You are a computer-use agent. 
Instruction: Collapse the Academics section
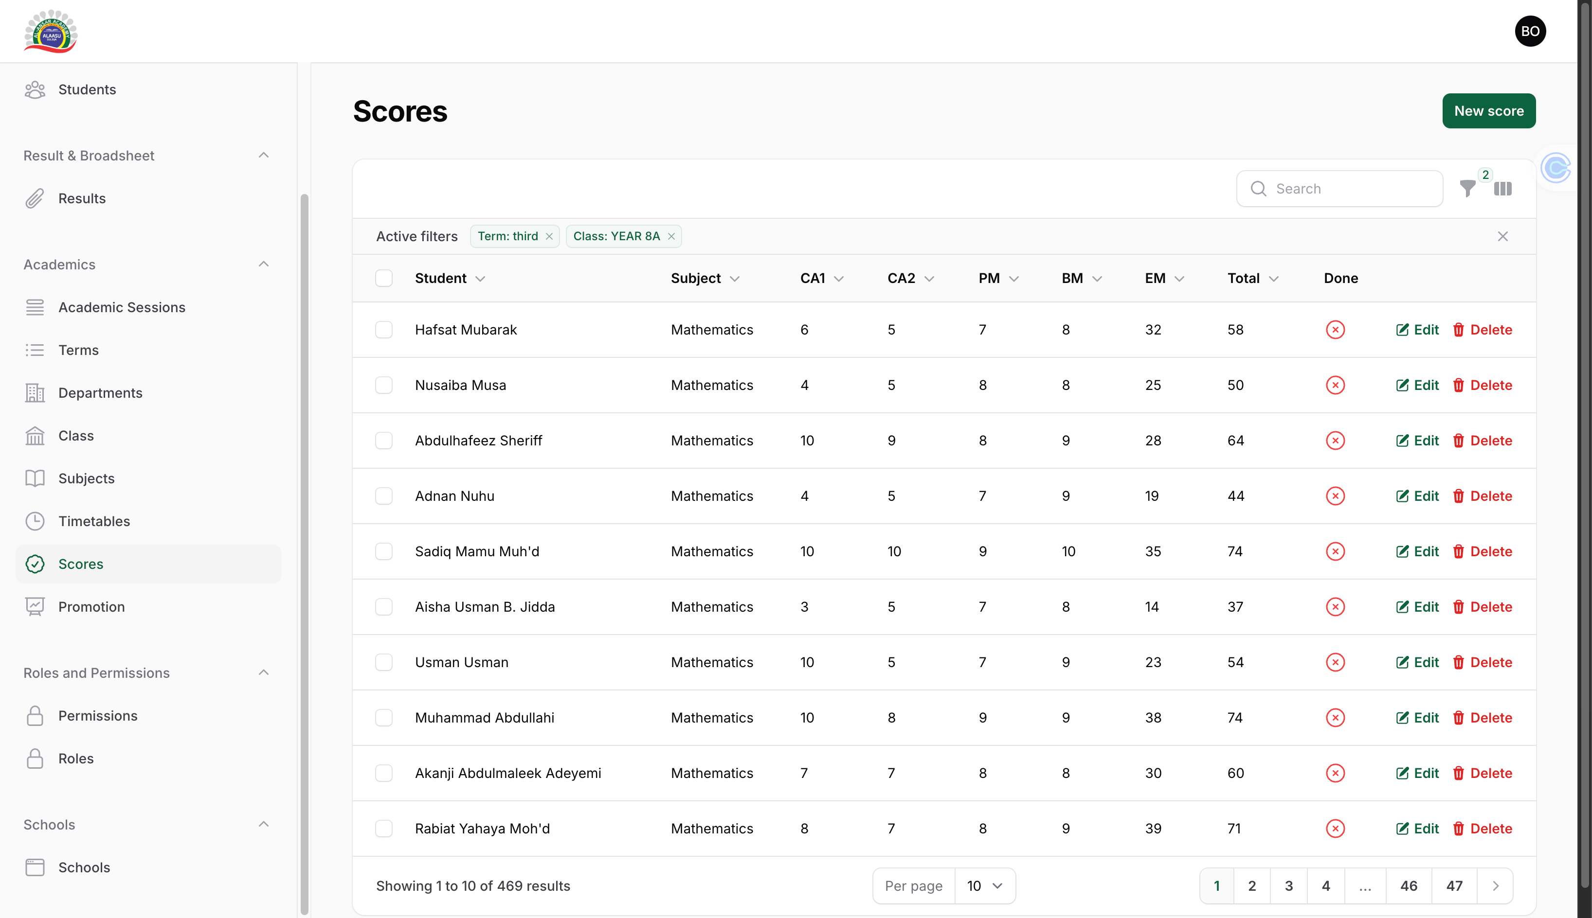tap(264, 264)
